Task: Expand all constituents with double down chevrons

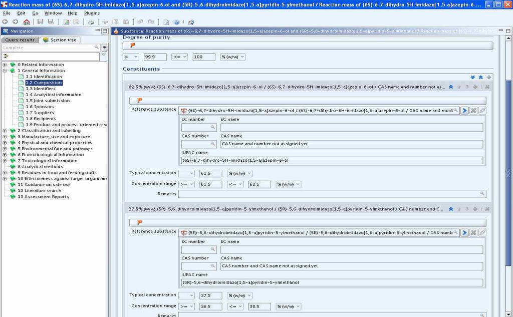Action: click(472, 78)
